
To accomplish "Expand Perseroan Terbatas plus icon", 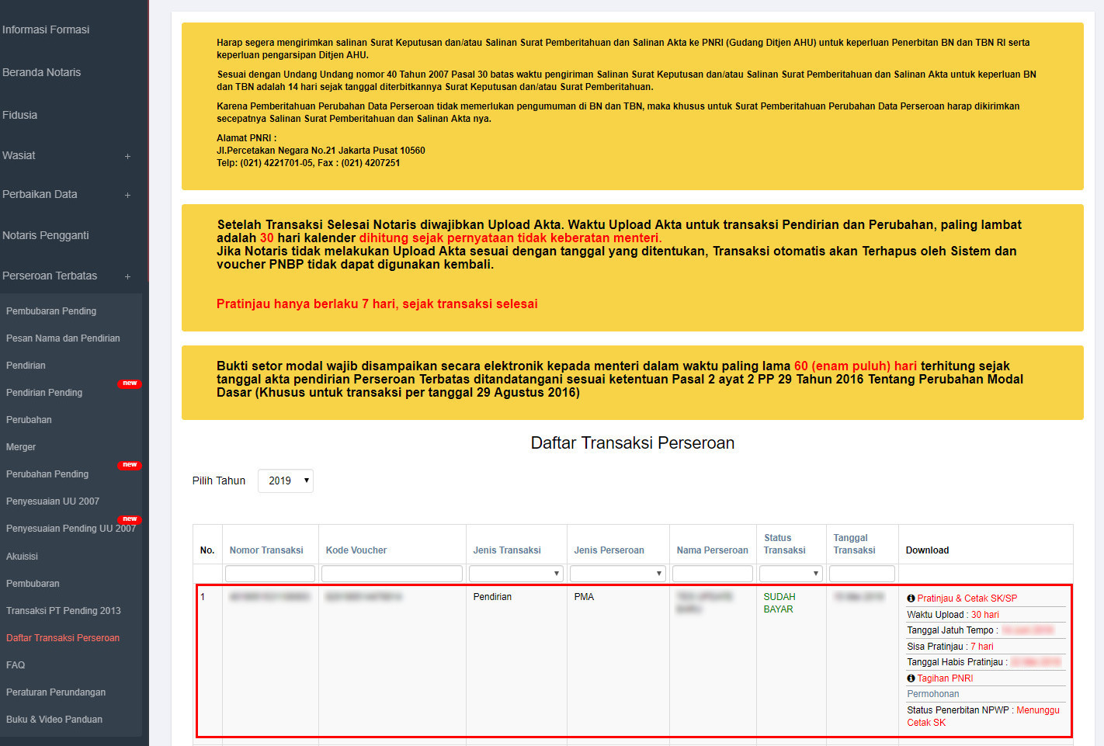I will point(127,276).
